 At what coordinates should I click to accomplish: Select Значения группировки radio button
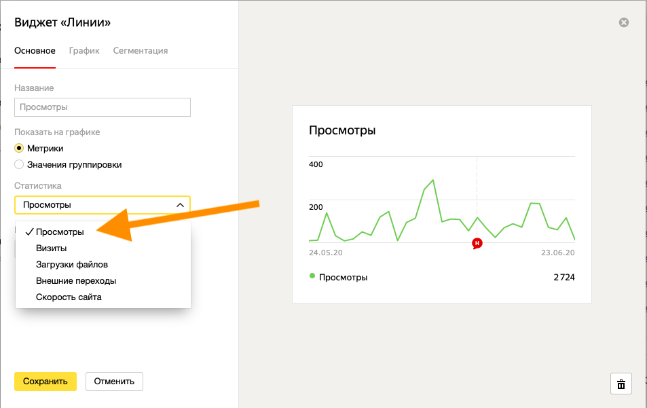[19, 164]
